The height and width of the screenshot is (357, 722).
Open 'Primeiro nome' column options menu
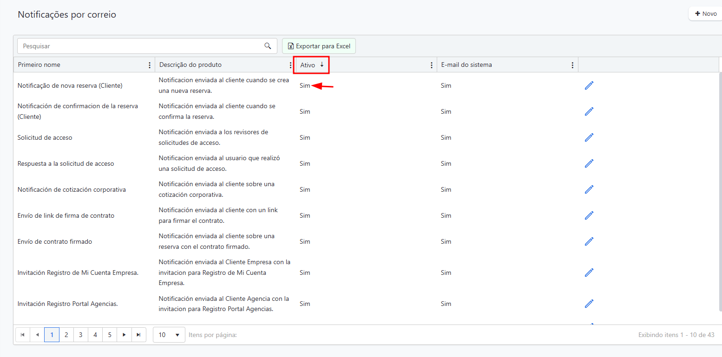tap(149, 65)
